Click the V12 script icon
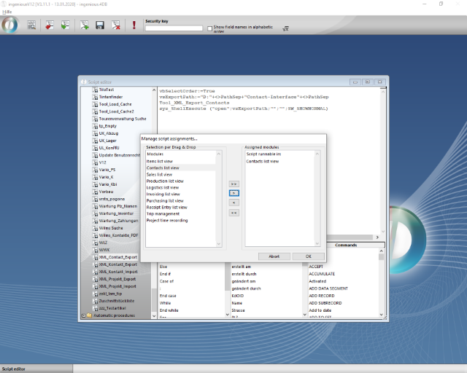Screen dimensions: 467x373 point(95,162)
